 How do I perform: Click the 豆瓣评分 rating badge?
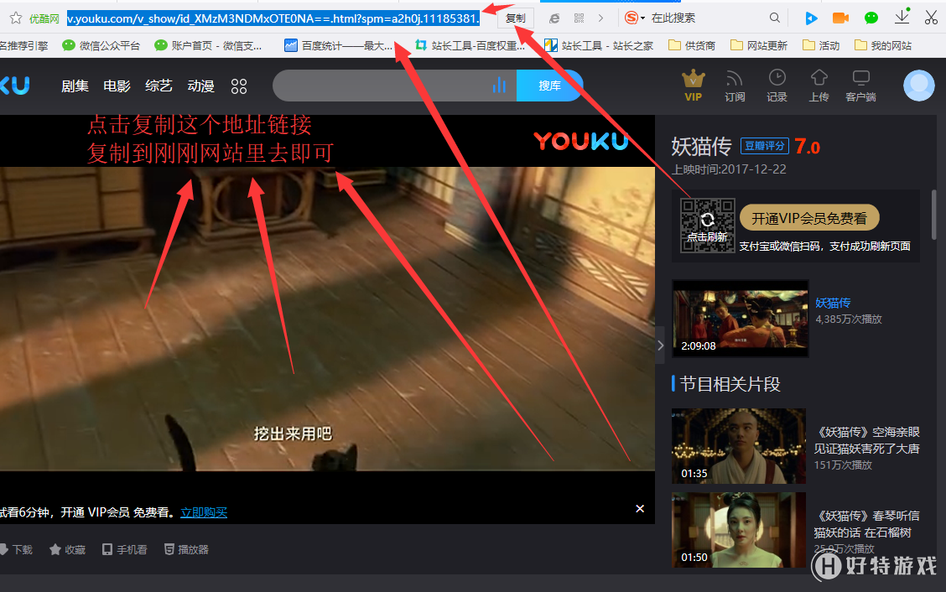(764, 145)
